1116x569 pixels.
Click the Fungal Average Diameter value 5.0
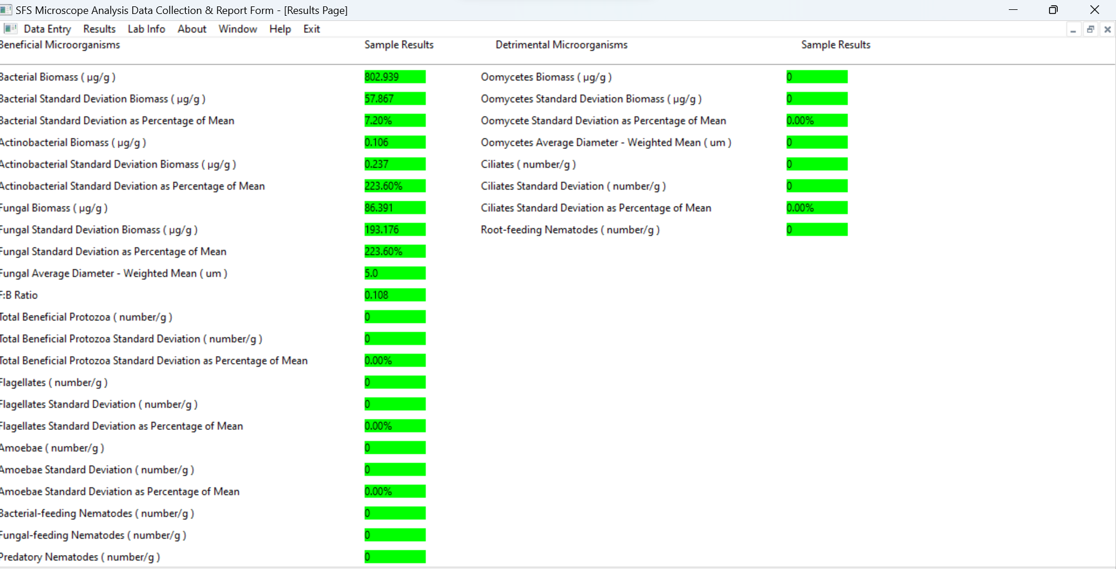[x=395, y=273]
